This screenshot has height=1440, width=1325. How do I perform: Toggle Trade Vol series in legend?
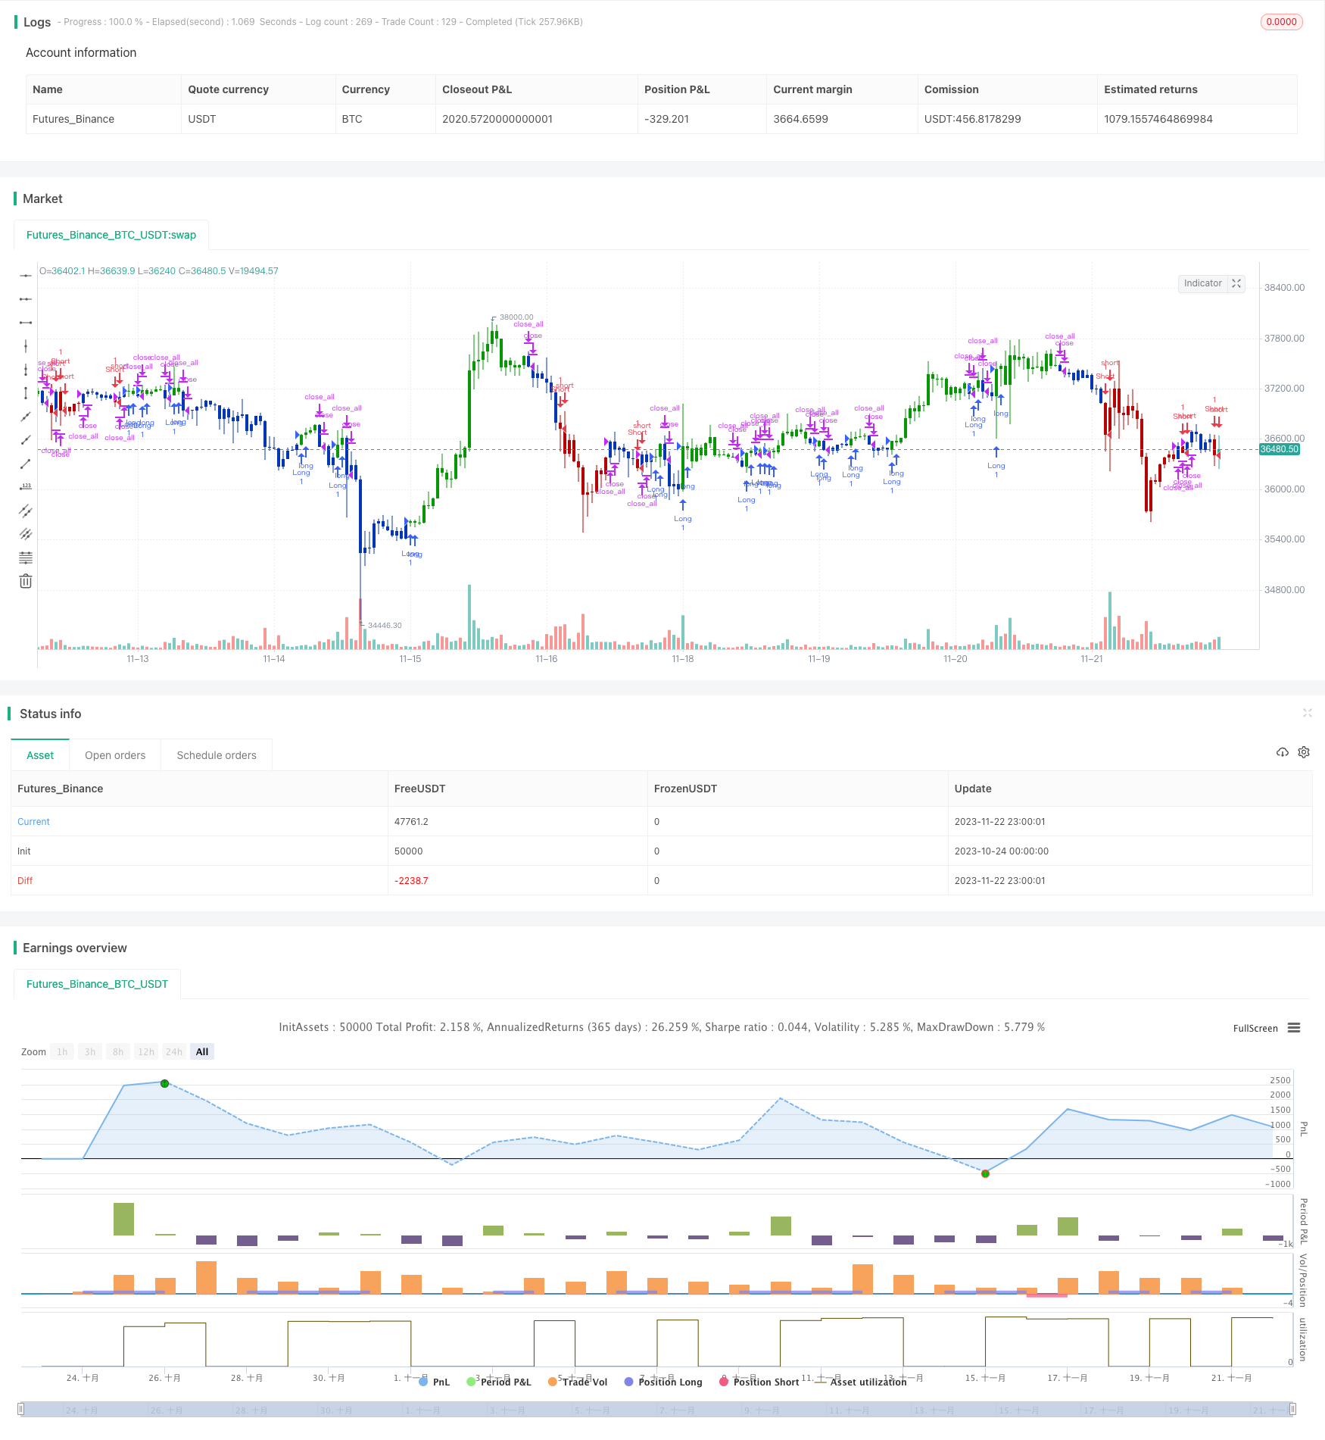[x=578, y=1382]
